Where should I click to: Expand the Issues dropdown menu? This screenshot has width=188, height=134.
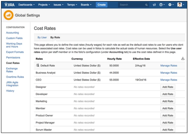tap(58, 5)
